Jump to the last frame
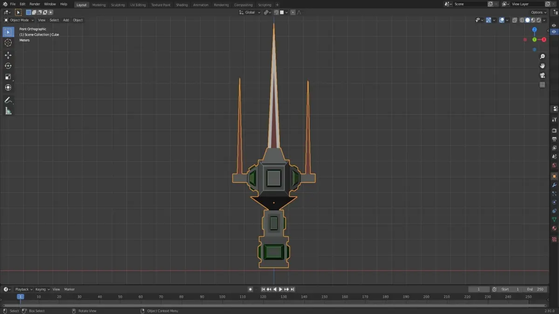This screenshot has width=559, height=314. coord(292,289)
